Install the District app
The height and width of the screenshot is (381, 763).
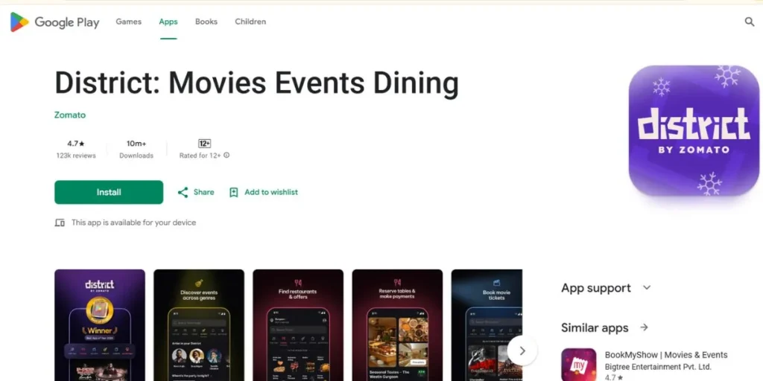pos(109,193)
